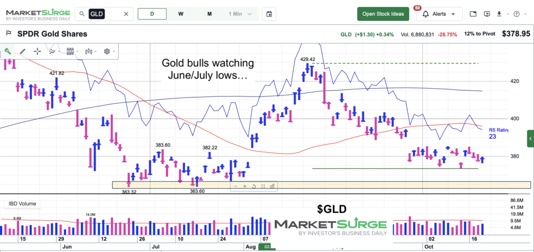Open the candlestick chart style tool
This screenshot has height=252, width=534.
pyautogui.click(x=89, y=52)
